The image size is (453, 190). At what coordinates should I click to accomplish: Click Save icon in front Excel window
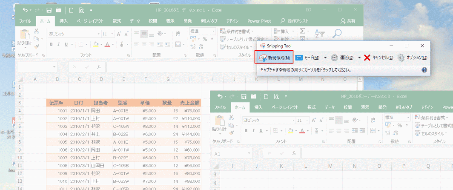(244, 96)
